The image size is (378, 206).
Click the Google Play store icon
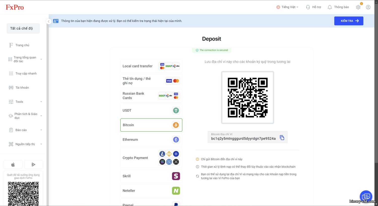(33, 165)
